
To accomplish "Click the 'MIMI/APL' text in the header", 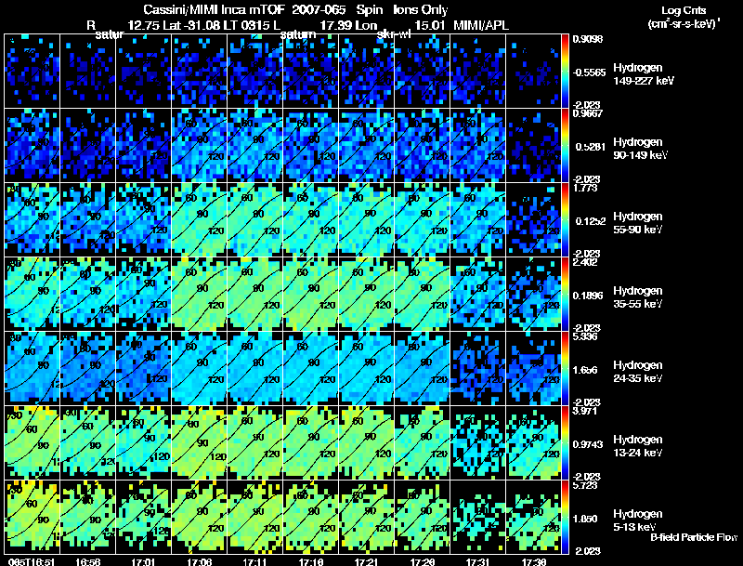I will [x=481, y=25].
